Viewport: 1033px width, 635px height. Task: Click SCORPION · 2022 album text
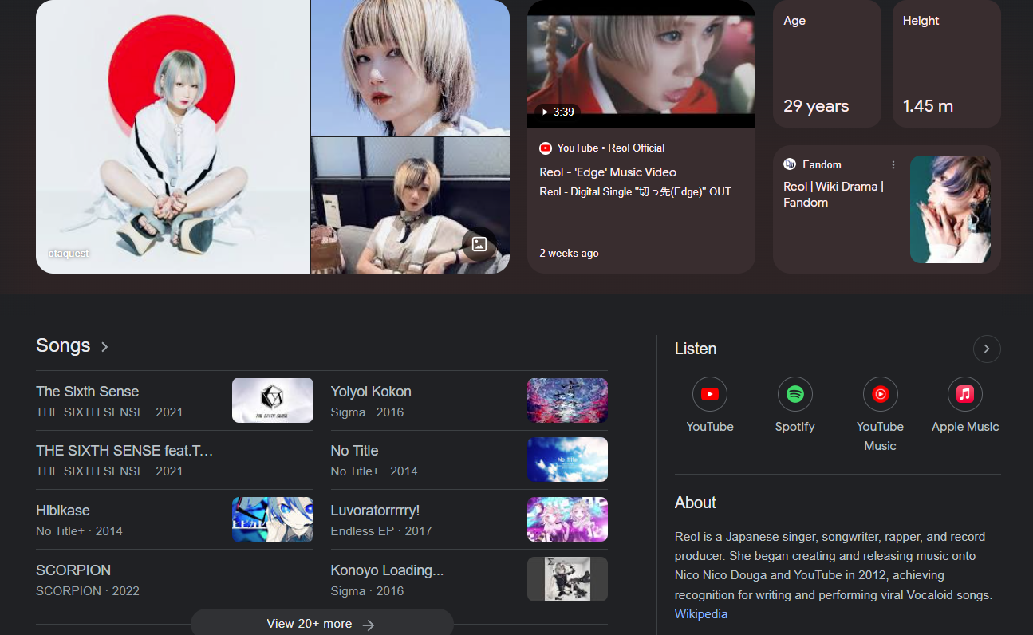pyautogui.click(x=88, y=591)
